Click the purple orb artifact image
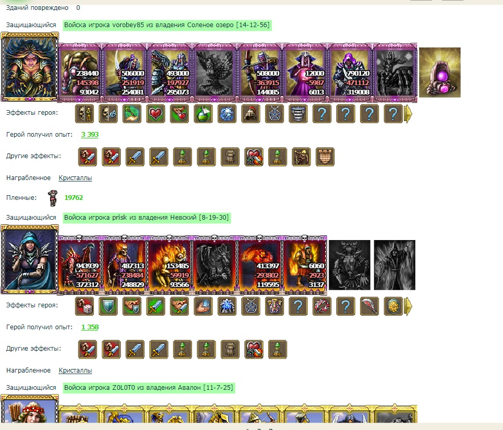503x430 pixels. click(x=440, y=73)
